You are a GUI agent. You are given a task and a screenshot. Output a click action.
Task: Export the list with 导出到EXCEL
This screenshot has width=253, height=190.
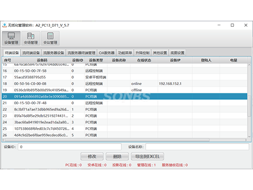pyautogui.click(x=147, y=157)
